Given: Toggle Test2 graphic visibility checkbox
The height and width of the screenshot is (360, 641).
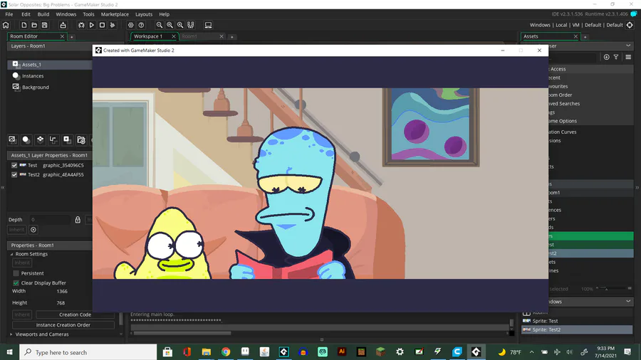Looking at the screenshot, I should tap(14, 175).
